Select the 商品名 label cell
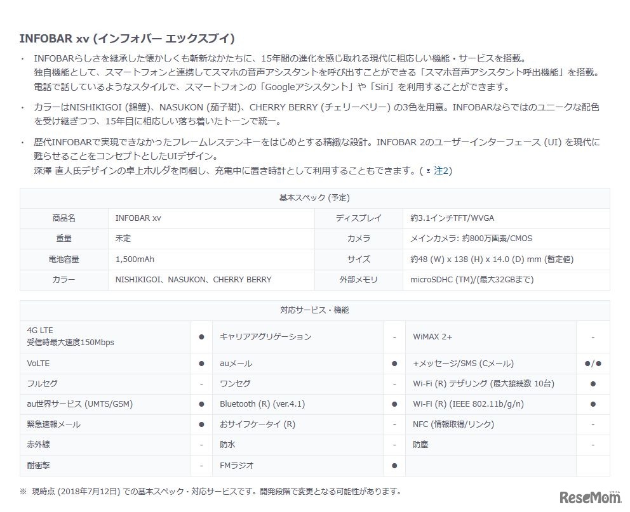This screenshot has width=630, height=512. click(x=64, y=218)
